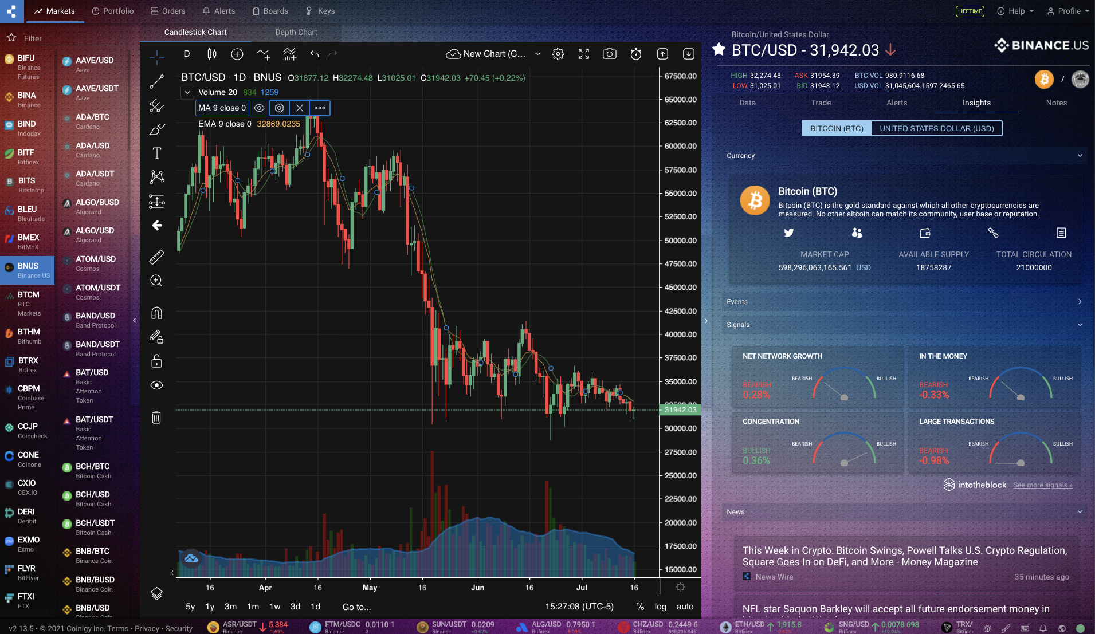Toggle hide all drawings eye icon

(156, 385)
